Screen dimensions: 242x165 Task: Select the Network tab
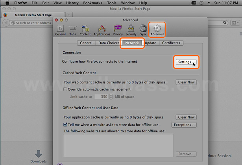(x=132, y=43)
